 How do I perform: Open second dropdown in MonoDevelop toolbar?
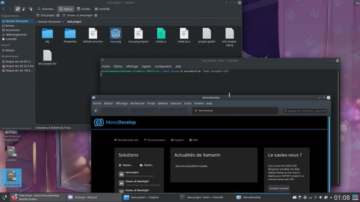[144, 111]
